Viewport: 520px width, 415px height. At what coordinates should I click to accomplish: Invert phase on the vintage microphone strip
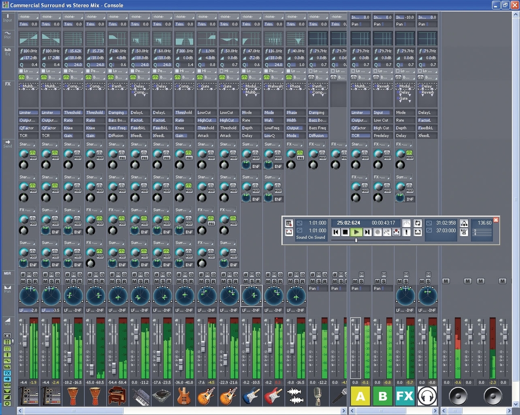tap(312, 274)
